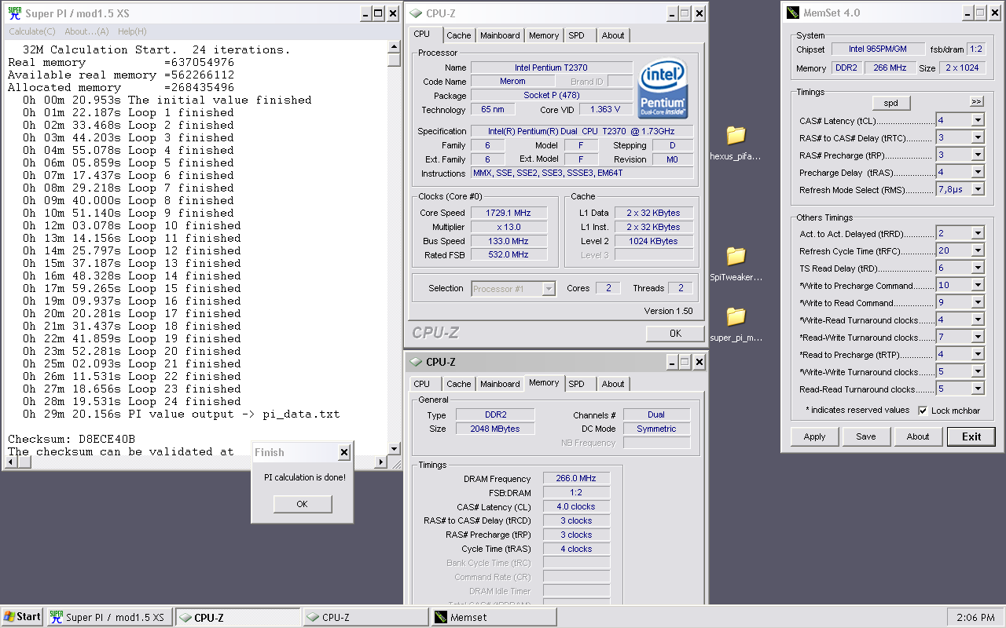Click the About button in MemSet

click(918, 436)
